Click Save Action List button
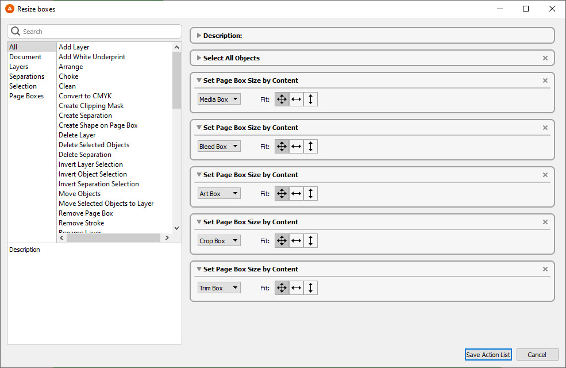This screenshot has height=368, width=566. tap(488, 355)
